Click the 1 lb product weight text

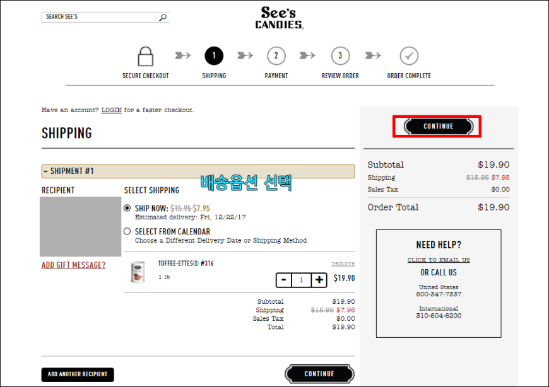pyautogui.click(x=164, y=277)
